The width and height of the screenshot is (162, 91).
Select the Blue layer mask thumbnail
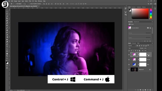point(143,64)
